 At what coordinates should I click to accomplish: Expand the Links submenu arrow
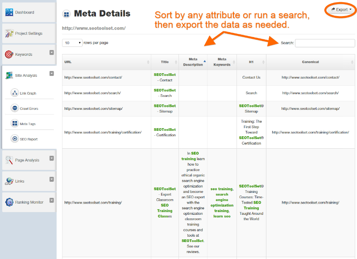point(52,179)
